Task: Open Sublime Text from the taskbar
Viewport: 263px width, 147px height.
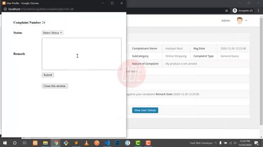Action: [76, 143]
